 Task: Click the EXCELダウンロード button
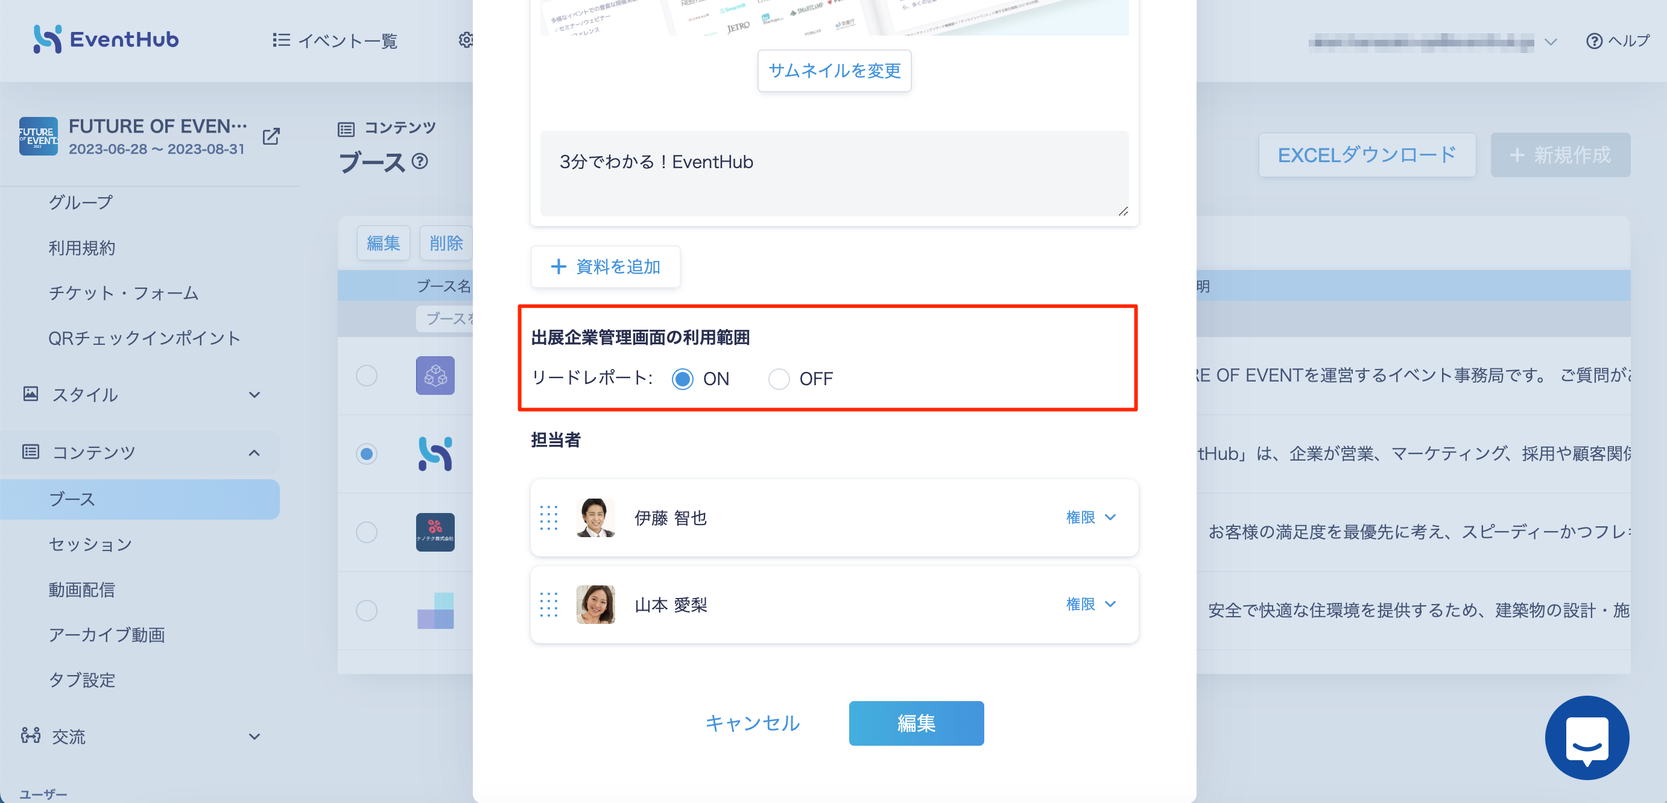pyautogui.click(x=1367, y=155)
